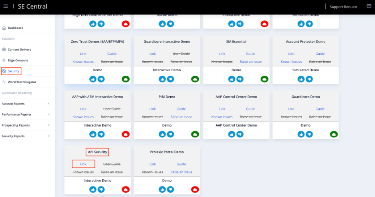Expand Prospecting Reports chevron
375x197 pixels.
[x=49, y=125]
